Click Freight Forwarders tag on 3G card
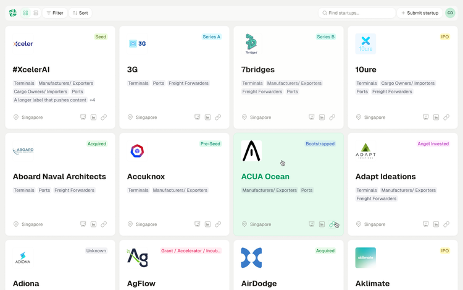463x290 pixels. click(189, 83)
